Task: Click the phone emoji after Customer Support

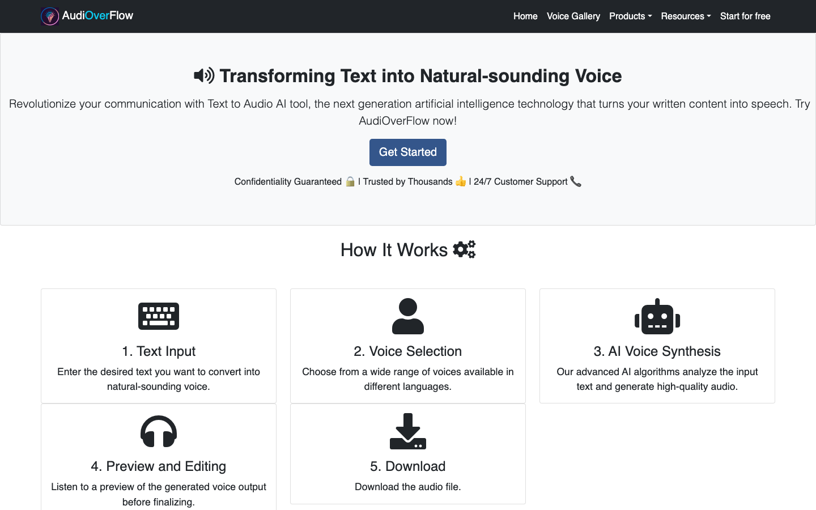Action: 576,181
